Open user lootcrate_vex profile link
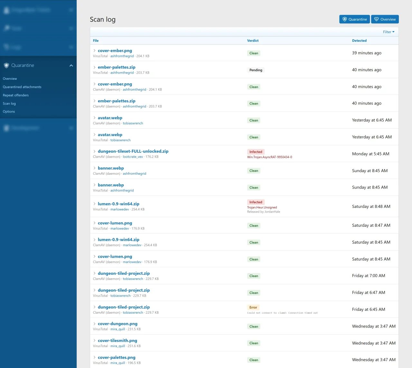This screenshot has height=368, width=412. click(x=133, y=157)
